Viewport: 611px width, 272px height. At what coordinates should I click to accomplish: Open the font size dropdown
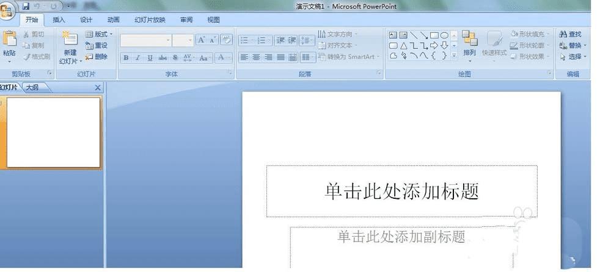click(183, 40)
